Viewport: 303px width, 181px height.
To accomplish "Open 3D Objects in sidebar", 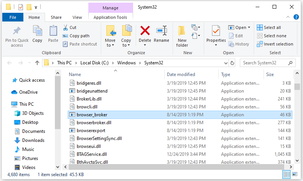I will (29, 113).
